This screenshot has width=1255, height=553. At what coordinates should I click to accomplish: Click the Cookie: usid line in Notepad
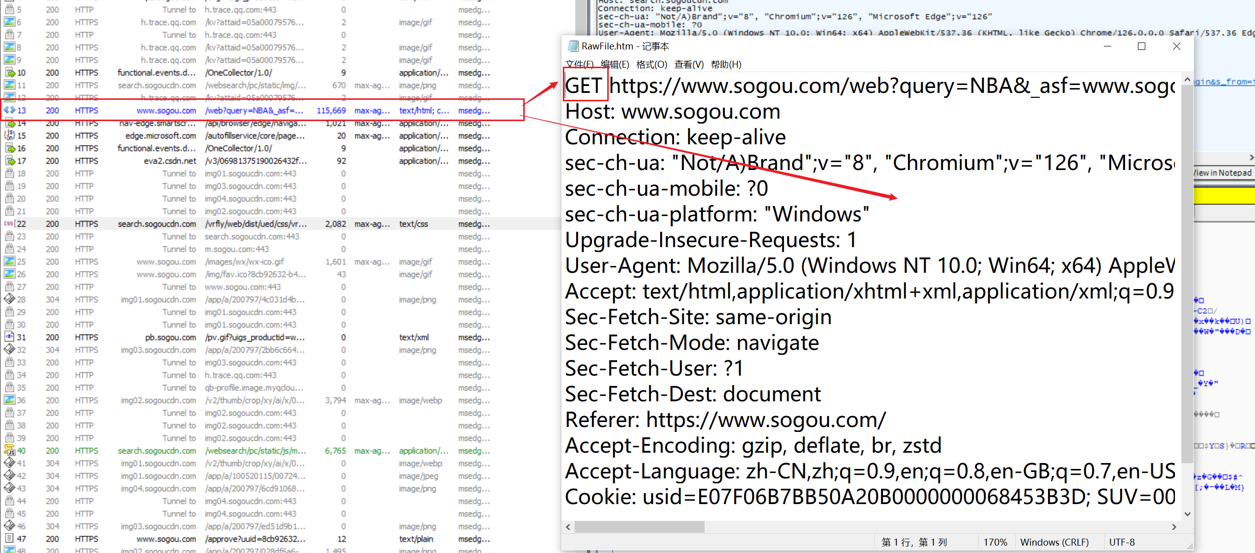(x=870, y=497)
